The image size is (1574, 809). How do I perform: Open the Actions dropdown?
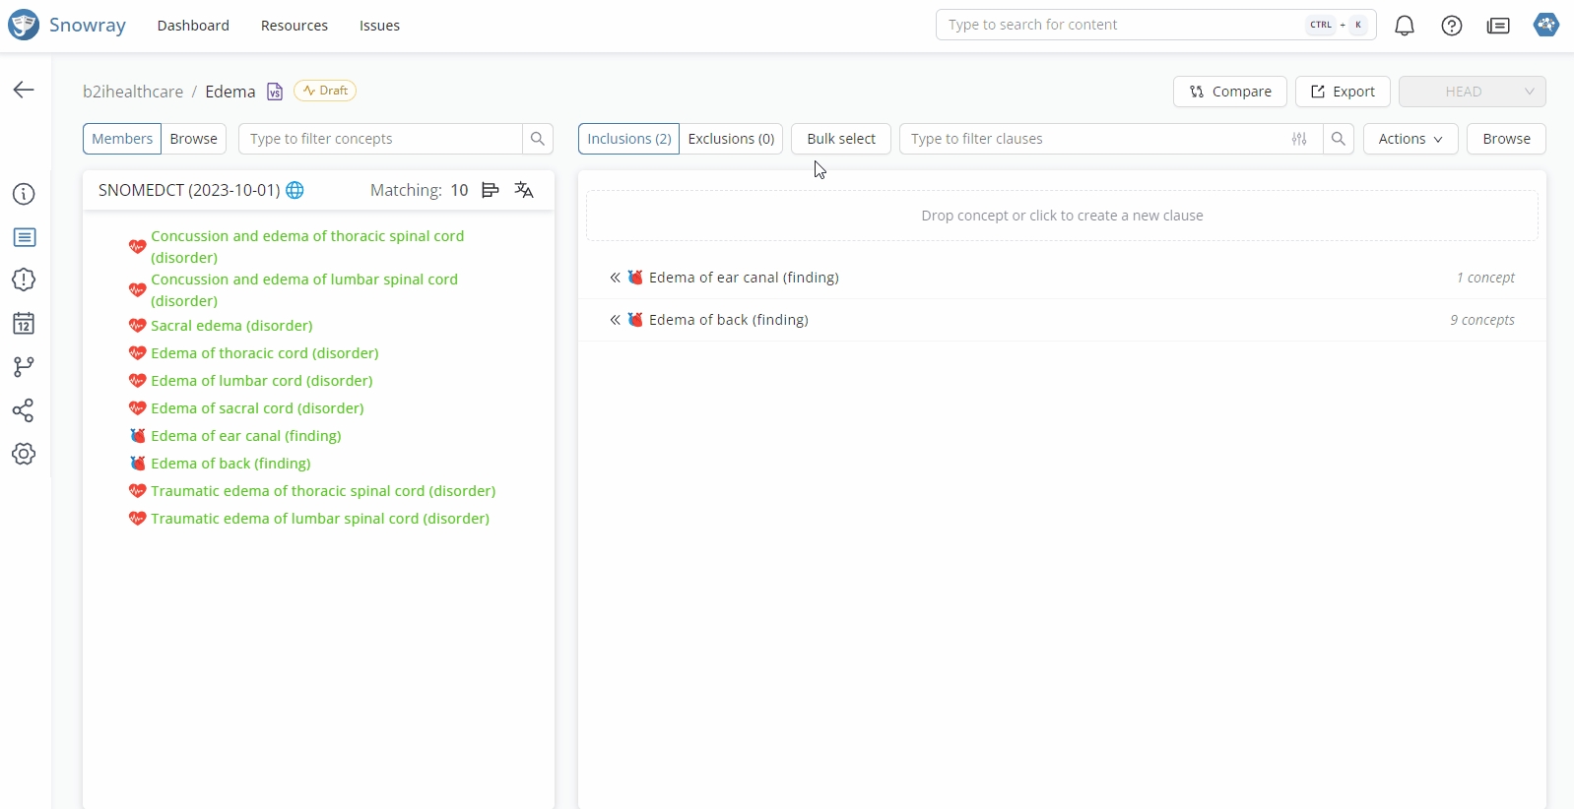point(1410,139)
